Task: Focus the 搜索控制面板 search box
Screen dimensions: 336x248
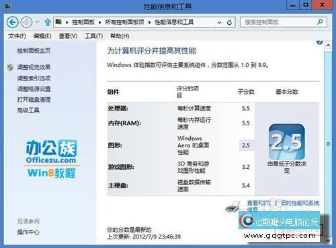Action: tap(284, 22)
